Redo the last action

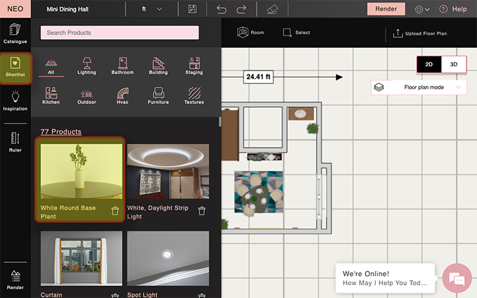tap(241, 9)
